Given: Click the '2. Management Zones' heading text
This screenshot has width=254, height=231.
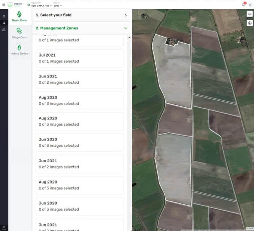Looking at the screenshot, I should point(57,28).
